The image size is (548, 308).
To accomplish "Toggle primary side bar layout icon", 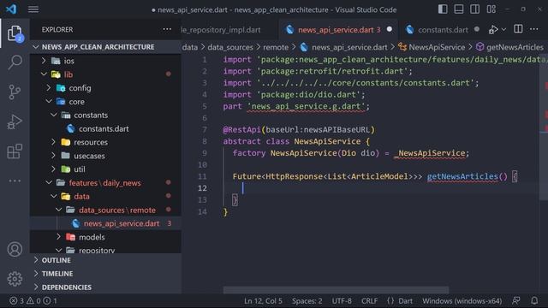I will pos(443,9).
